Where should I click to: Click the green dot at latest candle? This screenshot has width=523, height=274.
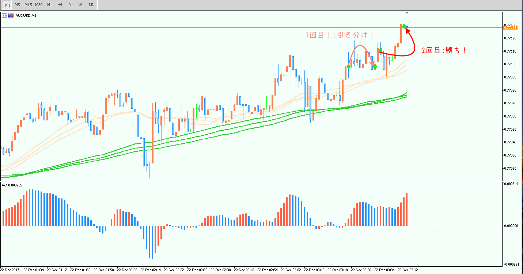[x=404, y=26]
